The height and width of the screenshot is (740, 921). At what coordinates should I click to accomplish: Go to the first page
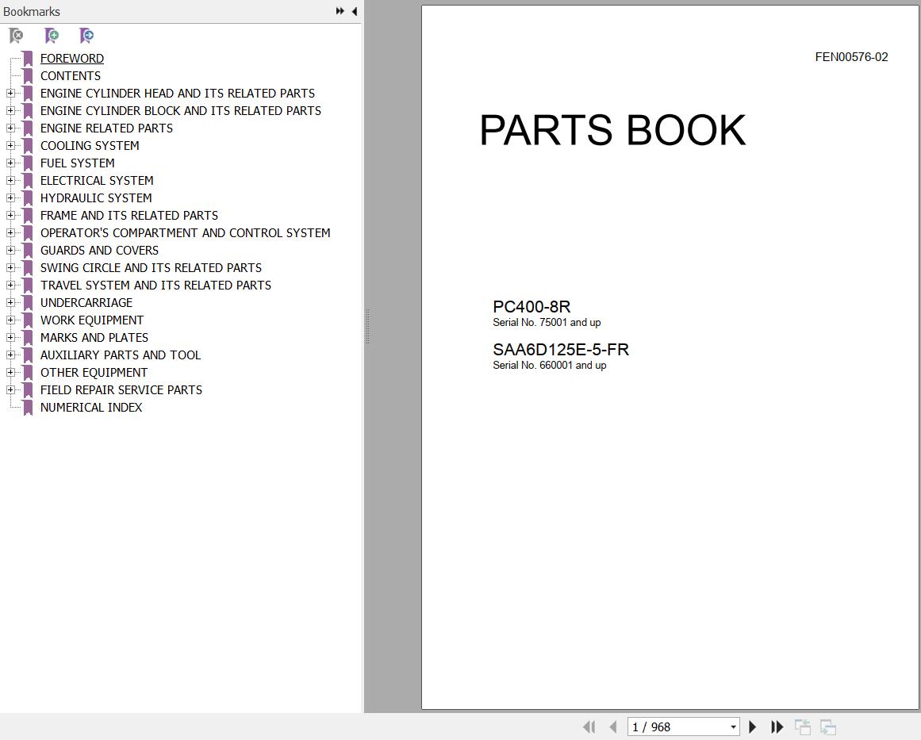589,727
